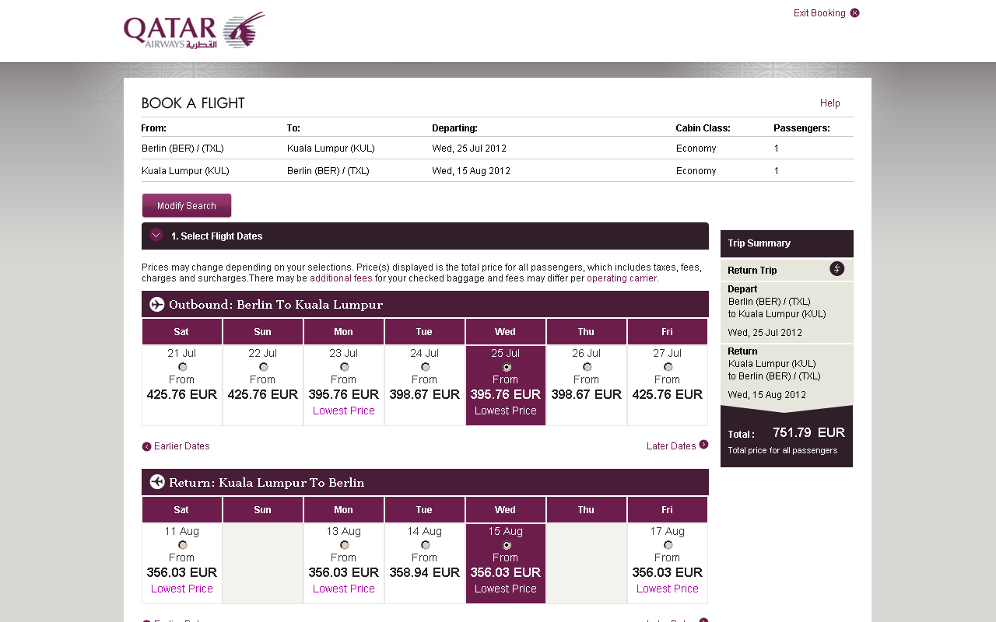This screenshot has width=996, height=622.
Task: Click the outbound Later Dates arrow icon
Action: click(x=703, y=445)
